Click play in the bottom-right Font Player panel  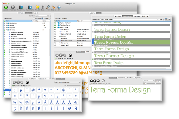pos(95,81)
